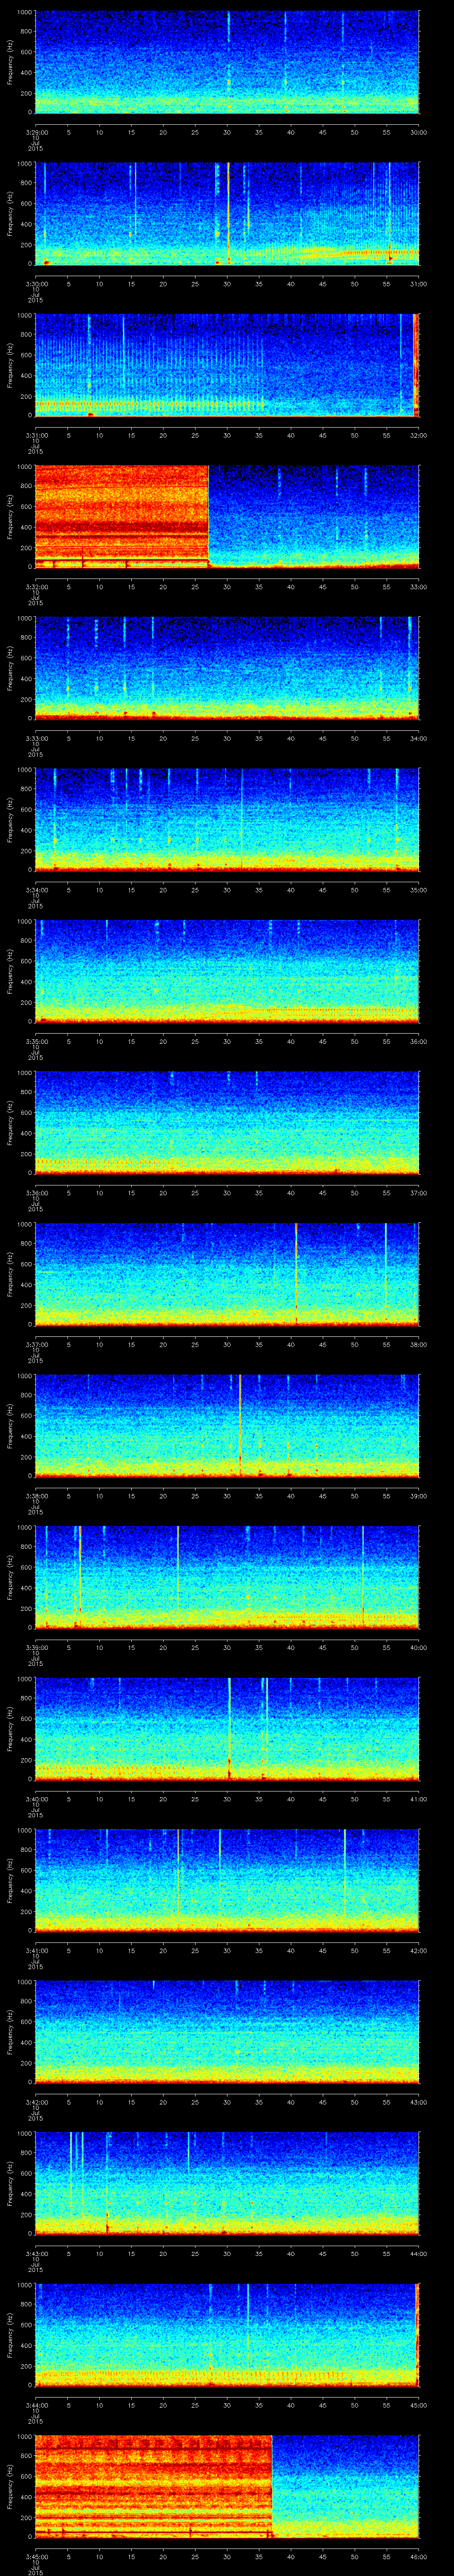Open the spectrogram panel starting at 3:29:00

pyautogui.click(x=227, y=62)
